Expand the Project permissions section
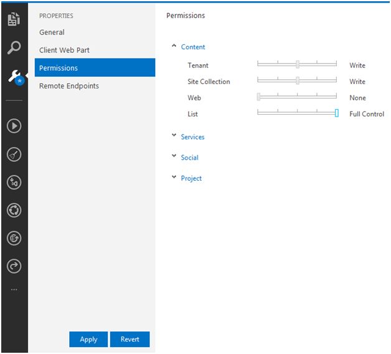The height and width of the screenshot is (354, 391). [191, 178]
